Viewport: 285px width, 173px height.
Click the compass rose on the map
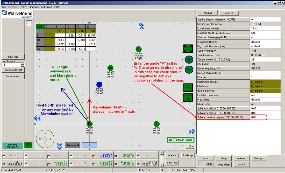(x=45, y=139)
